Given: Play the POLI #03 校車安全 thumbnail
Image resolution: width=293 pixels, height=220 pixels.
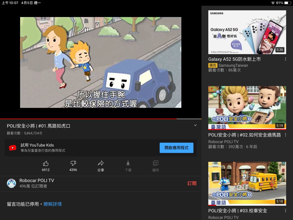Looking at the screenshot, I should (x=247, y=183).
